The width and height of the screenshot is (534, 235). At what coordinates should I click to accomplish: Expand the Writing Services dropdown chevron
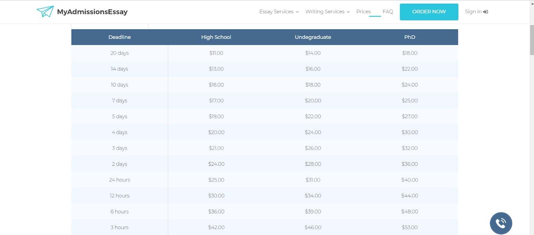point(348,12)
